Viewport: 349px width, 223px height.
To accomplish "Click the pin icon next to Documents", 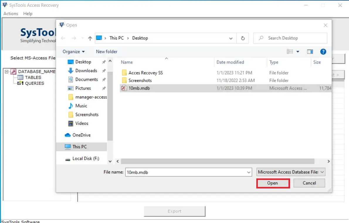I will pos(104,80).
